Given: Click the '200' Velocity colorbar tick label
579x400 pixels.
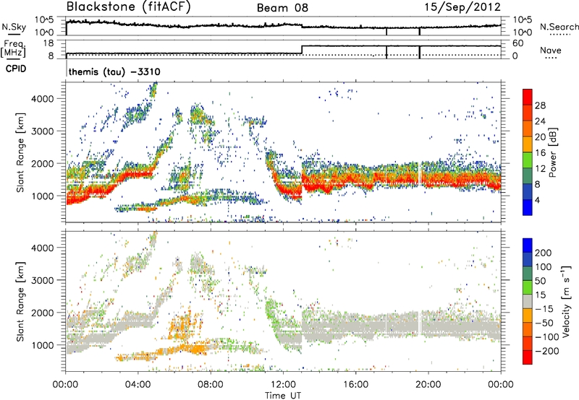Looking at the screenshot, I should [x=544, y=253].
